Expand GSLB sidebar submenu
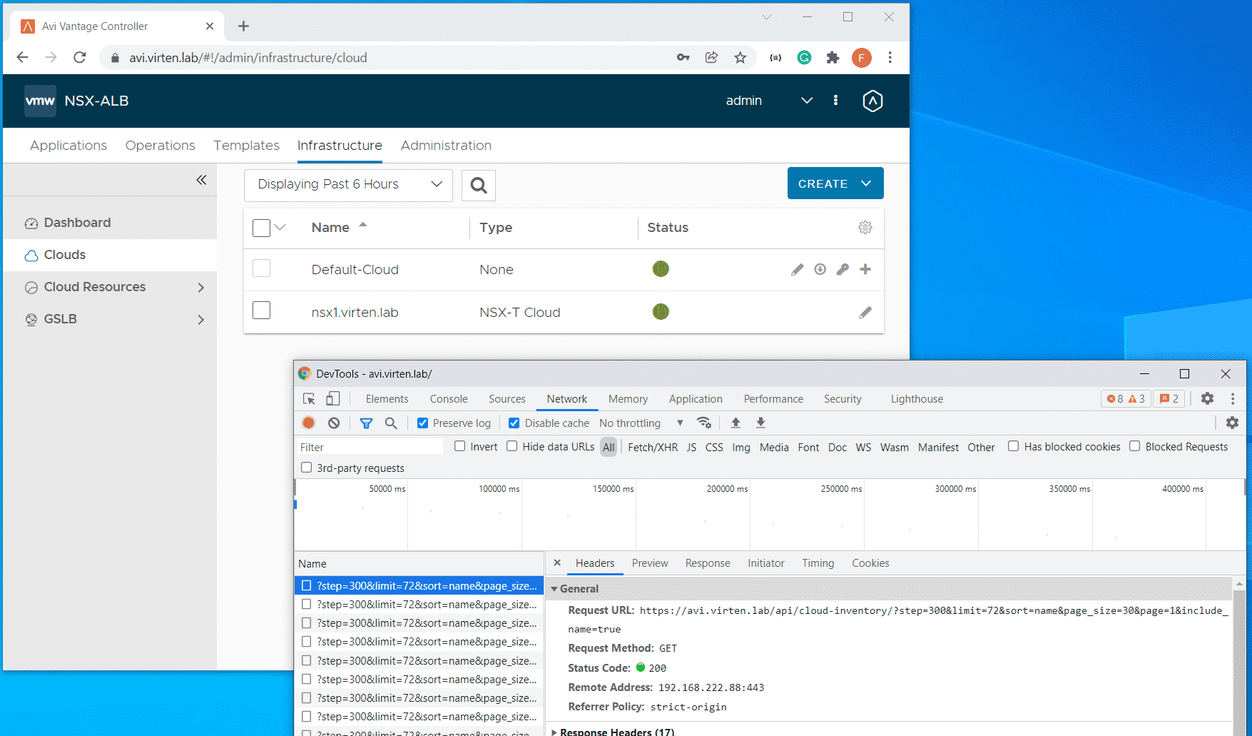This screenshot has width=1252, height=736. pyautogui.click(x=200, y=319)
